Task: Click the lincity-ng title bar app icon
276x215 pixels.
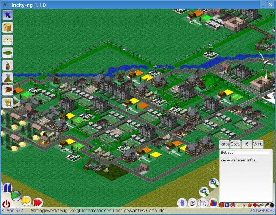Action: pyautogui.click(x=5, y=4)
